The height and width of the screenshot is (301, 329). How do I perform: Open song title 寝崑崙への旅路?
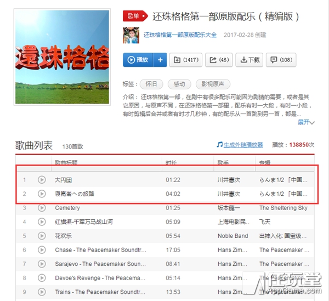(x=75, y=194)
